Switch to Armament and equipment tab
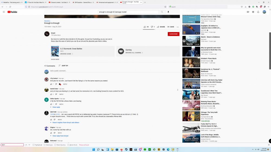This screenshot has width=271, height=152. pos(107,2)
